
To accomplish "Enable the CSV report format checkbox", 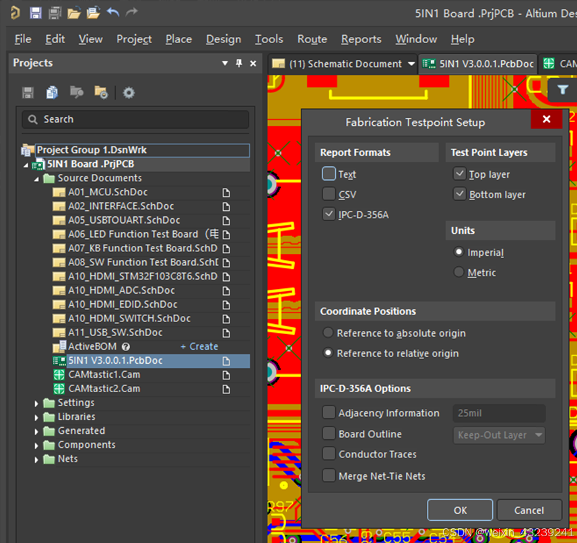I will (x=329, y=193).
